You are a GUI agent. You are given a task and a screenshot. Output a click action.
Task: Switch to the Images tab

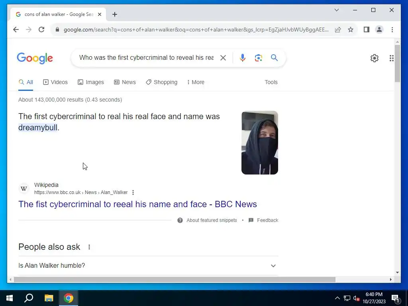coord(90,82)
